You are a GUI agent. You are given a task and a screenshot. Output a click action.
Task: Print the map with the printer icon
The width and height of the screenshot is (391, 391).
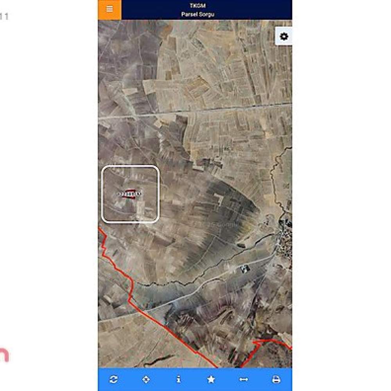[x=276, y=380]
